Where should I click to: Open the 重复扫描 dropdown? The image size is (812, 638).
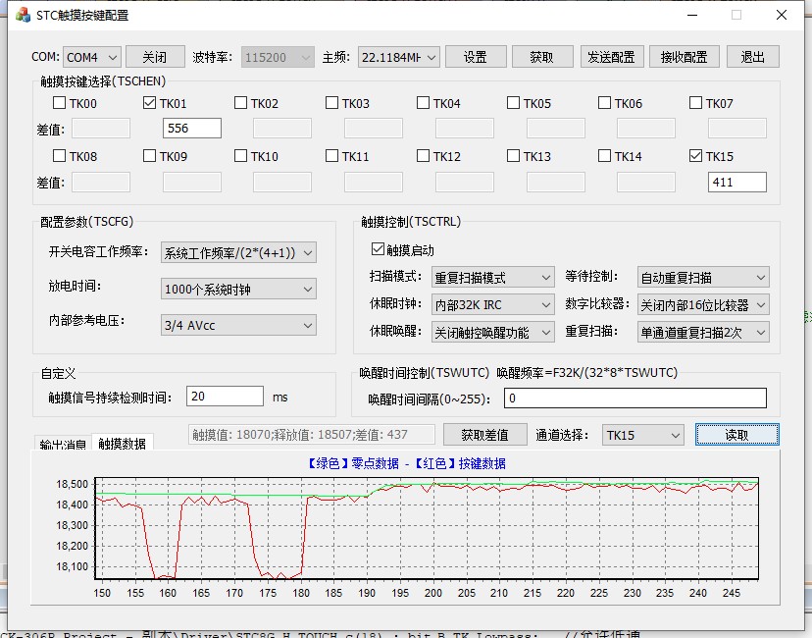(x=703, y=332)
